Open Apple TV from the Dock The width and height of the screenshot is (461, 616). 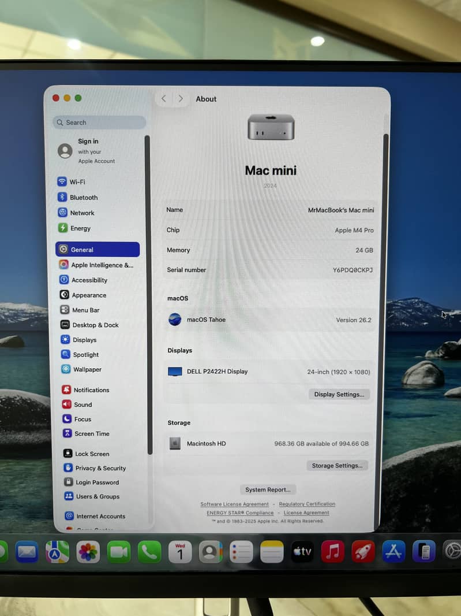tap(302, 552)
